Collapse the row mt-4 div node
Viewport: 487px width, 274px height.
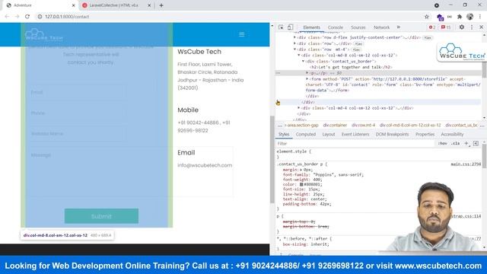pyautogui.click(x=294, y=49)
